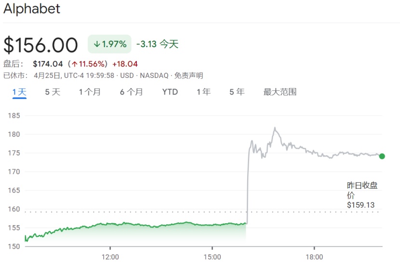Select the YTD tab
The height and width of the screenshot is (268, 400).
[170, 92]
